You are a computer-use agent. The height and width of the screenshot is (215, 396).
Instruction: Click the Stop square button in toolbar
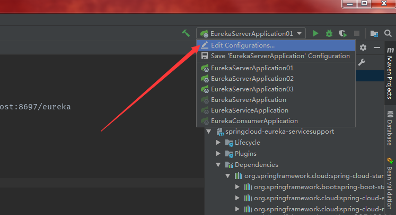357,33
